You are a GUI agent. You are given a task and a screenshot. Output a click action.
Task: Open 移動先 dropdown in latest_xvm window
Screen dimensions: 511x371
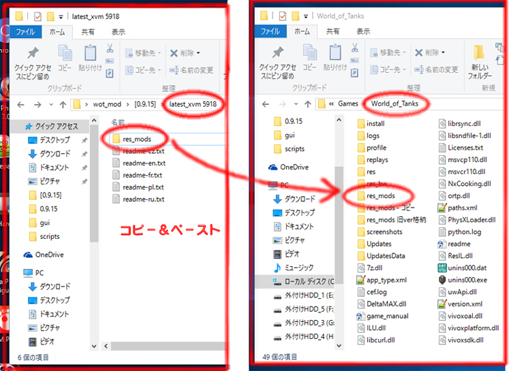point(143,53)
